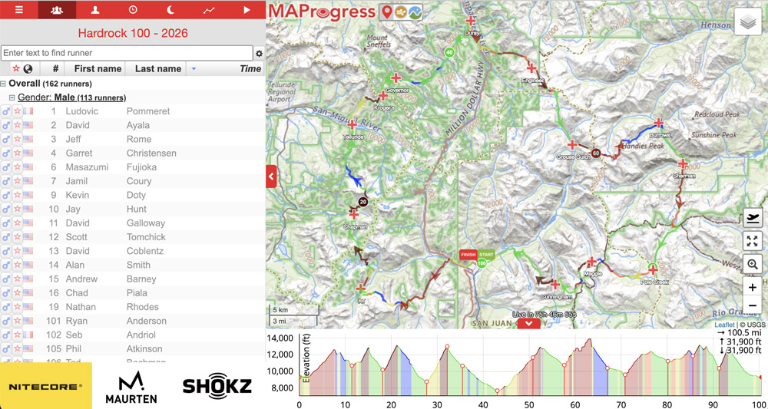Select runner Ryan Anderson
The width and height of the screenshot is (768, 409).
coord(133,321)
